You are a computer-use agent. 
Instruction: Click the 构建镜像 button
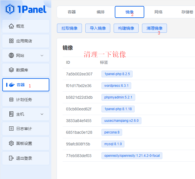pyautogui.click(x=126, y=28)
